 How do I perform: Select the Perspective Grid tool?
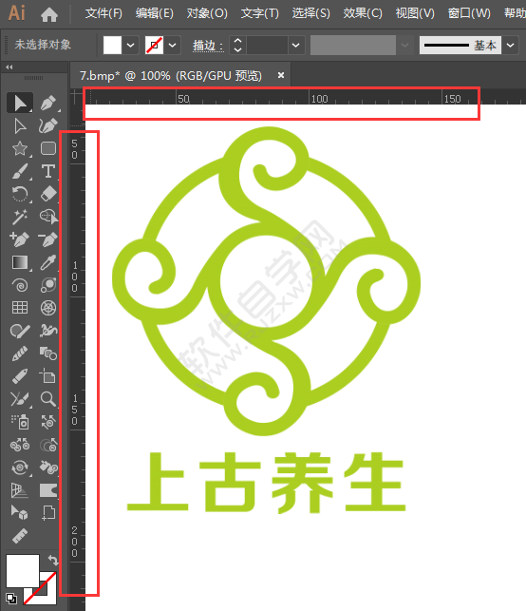point(20,490)
